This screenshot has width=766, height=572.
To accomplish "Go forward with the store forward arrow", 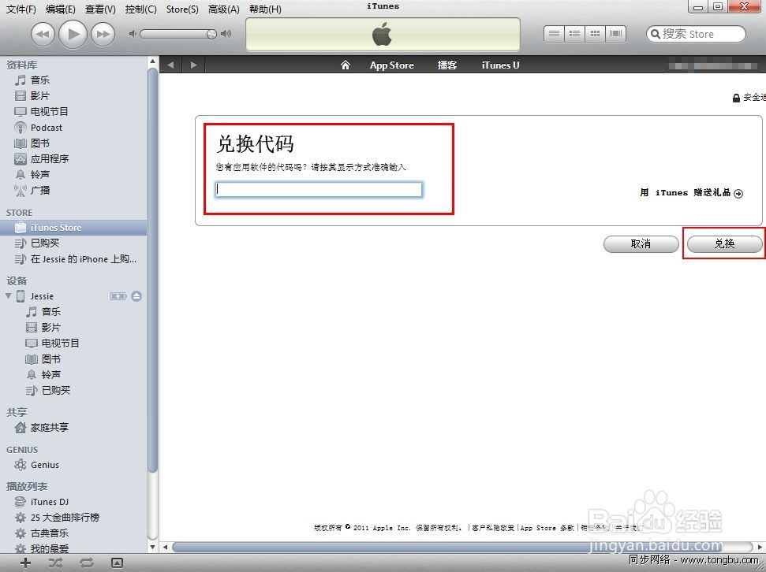I will click(x=193, y=65).
